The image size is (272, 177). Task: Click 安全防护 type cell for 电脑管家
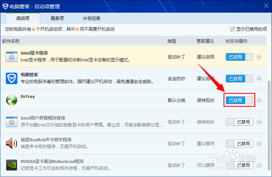click(177, 79)
